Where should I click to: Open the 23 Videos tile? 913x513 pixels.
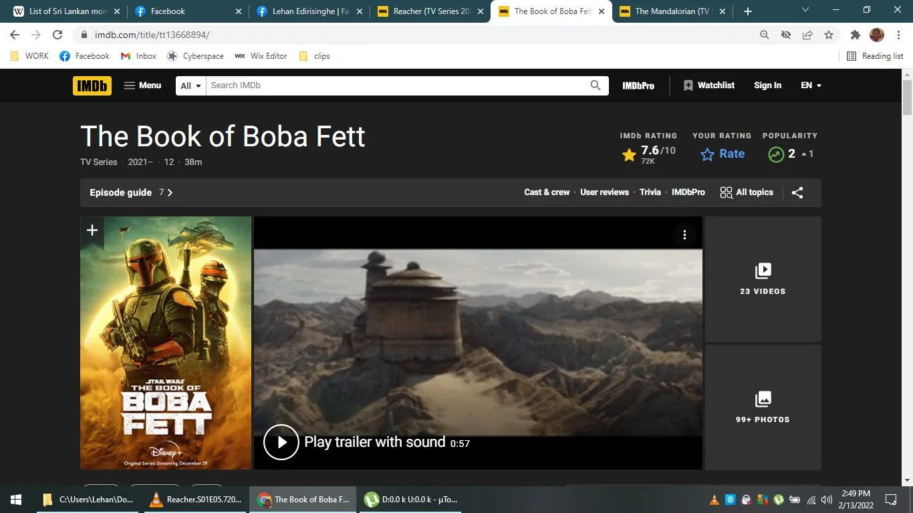(x=763, y=279)
